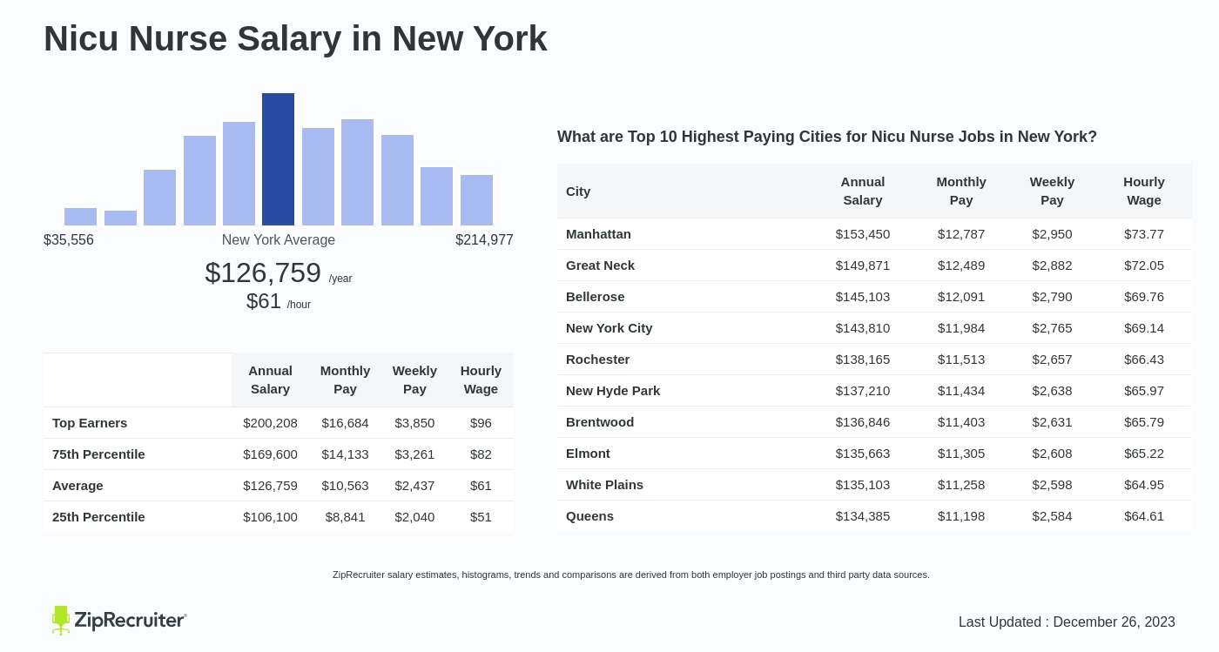Image resolution: width=1219 pixels, height=652 pixels.
Task: Select the dark blue average histogram bar
Action: click(x=278, y=159)
